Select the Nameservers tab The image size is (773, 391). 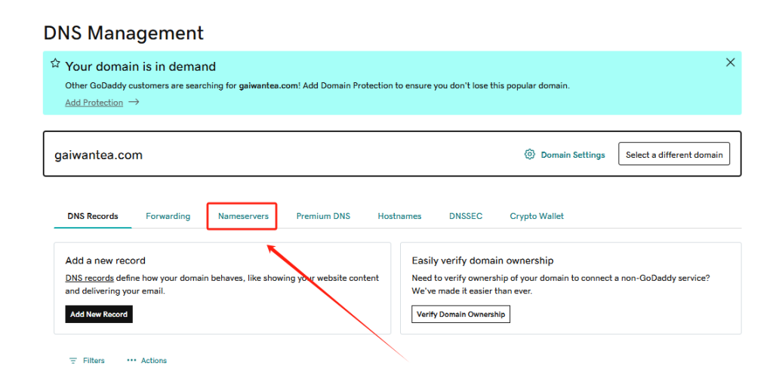pos(243,216)
